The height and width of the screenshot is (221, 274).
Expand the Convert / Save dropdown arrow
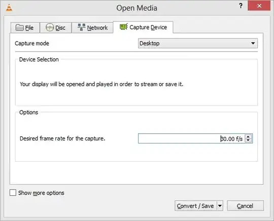(x=220, y=206)
